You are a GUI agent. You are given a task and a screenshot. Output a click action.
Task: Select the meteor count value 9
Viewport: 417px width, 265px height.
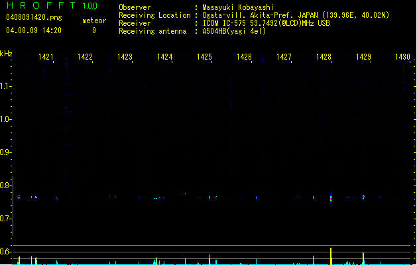tap(94, 30)
